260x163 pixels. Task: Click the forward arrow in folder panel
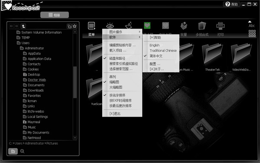(x=16, y=26)
